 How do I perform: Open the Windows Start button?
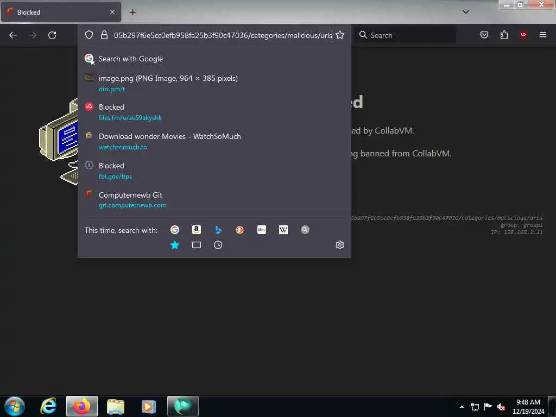coord(15,406)
